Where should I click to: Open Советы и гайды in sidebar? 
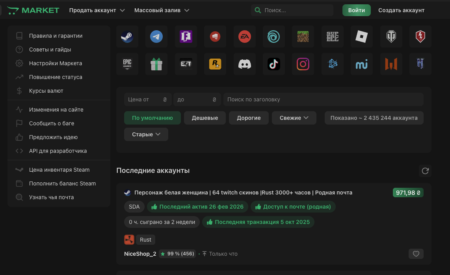point(59,49)
